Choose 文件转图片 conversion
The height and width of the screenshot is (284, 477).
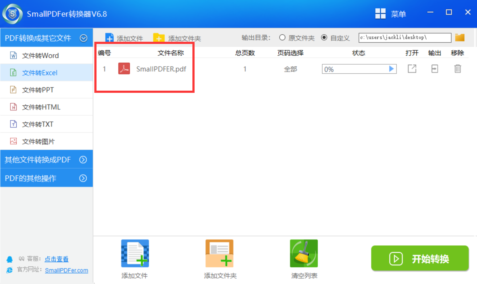[47, 141]
